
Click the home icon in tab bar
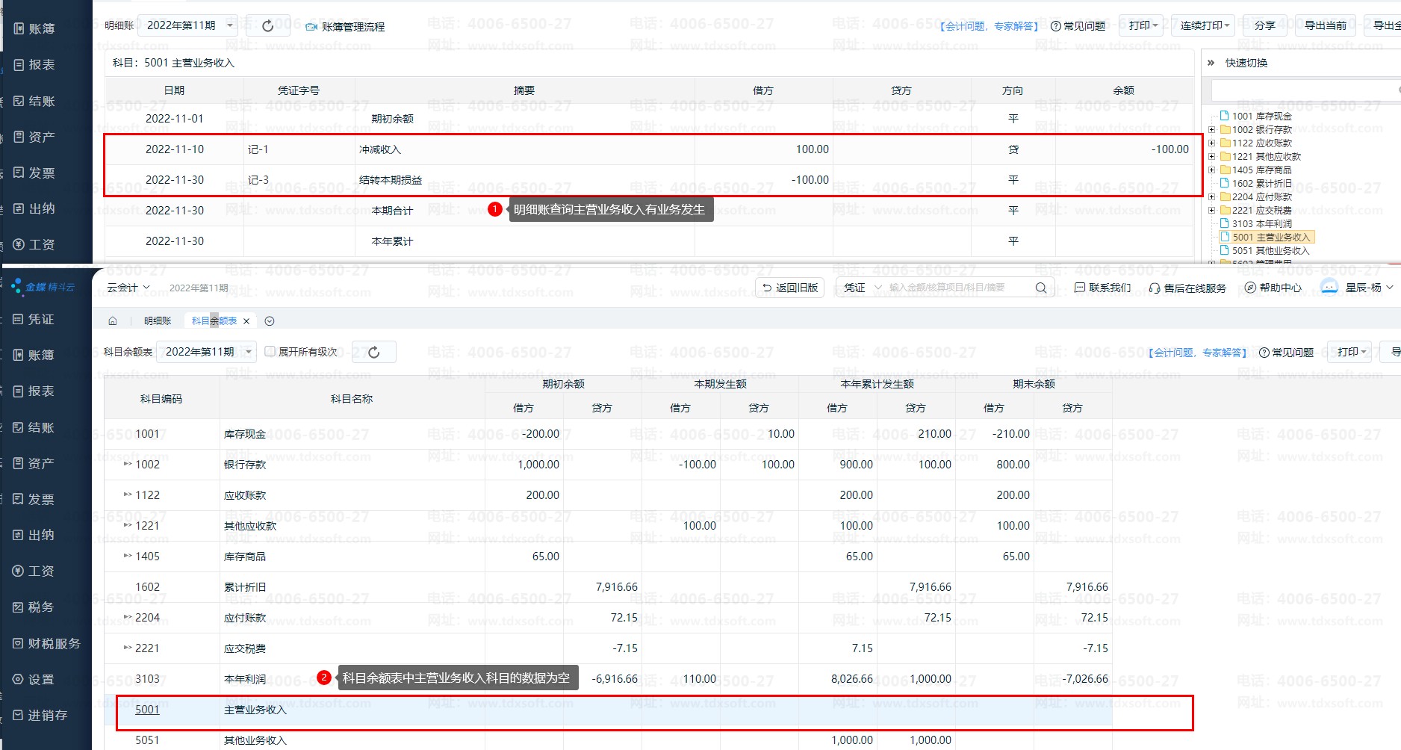point(113,321)
